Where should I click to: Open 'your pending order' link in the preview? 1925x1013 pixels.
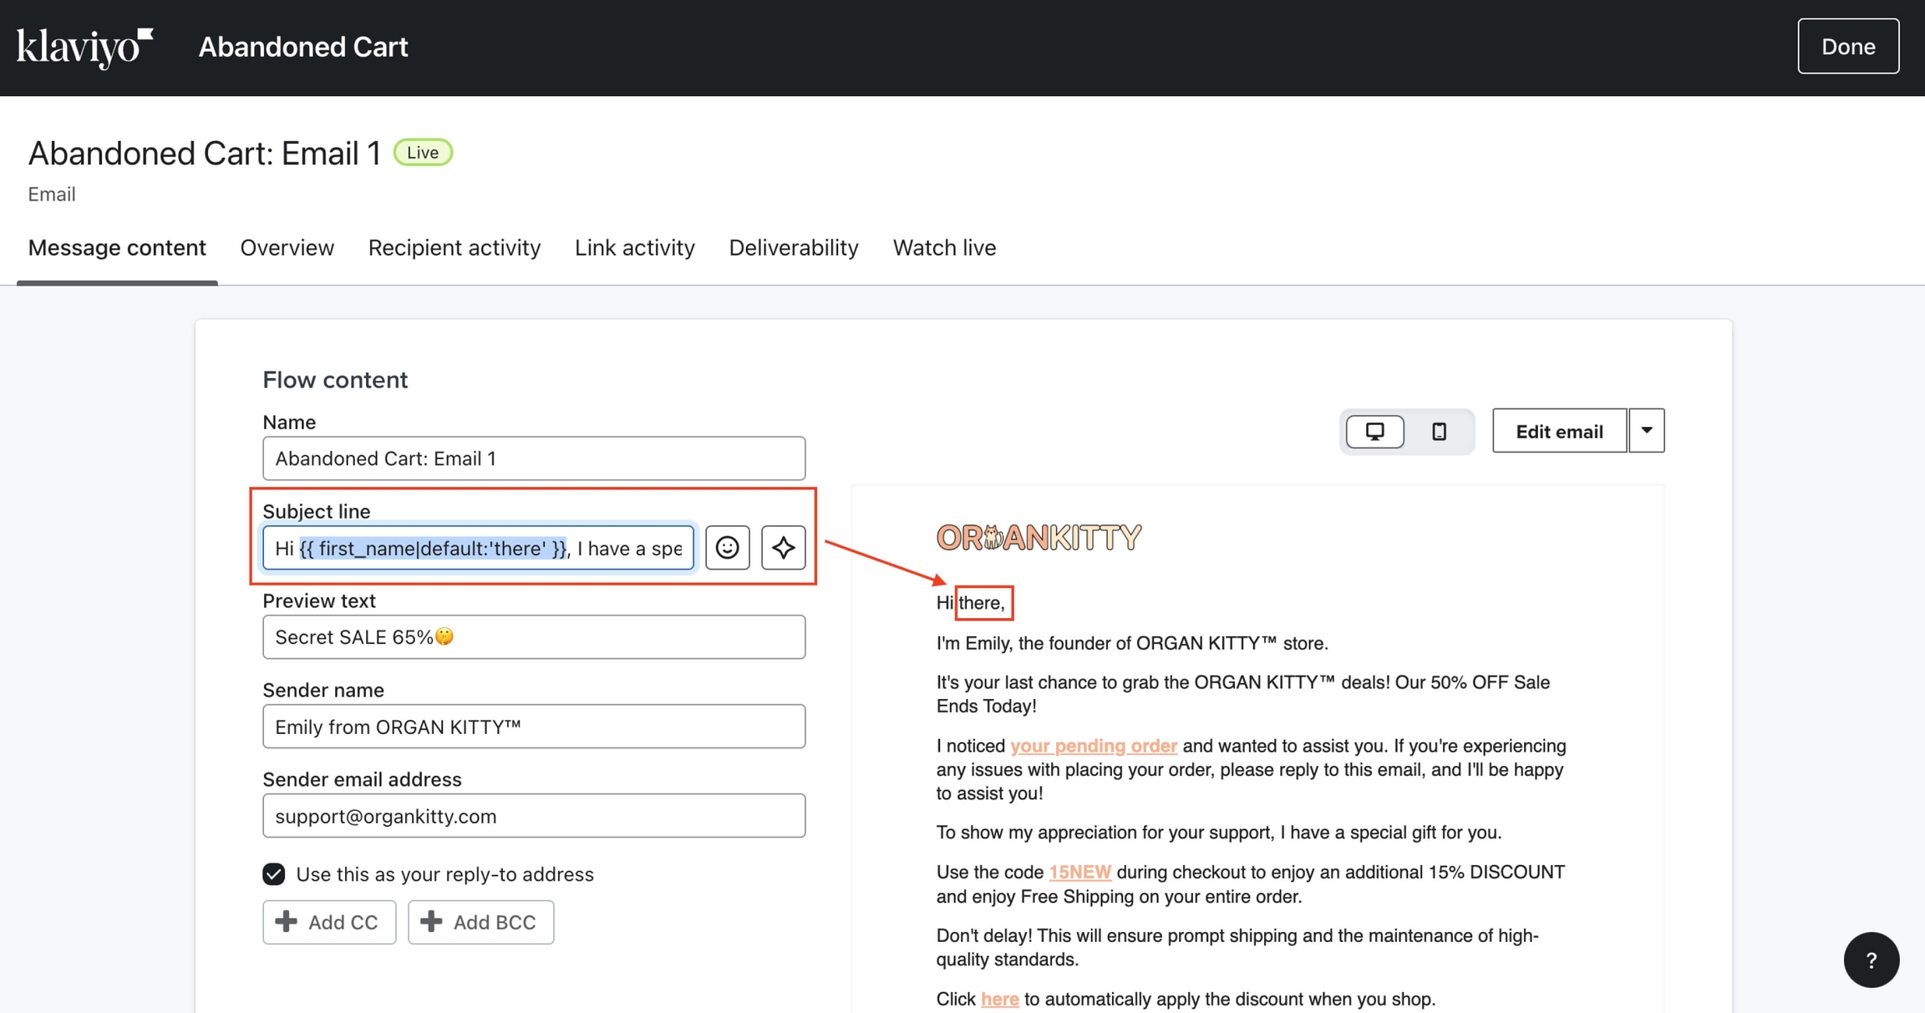pos(1094,745)
